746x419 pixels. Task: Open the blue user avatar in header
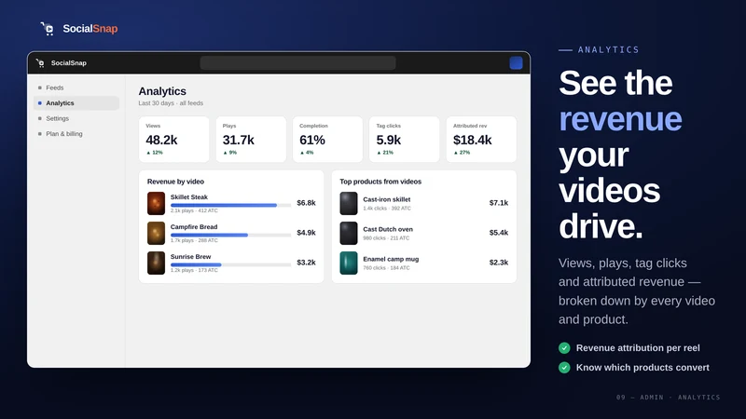pos(516,62)
